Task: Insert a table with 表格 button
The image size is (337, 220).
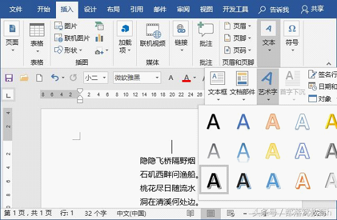Action: click(x=36, y=38)
